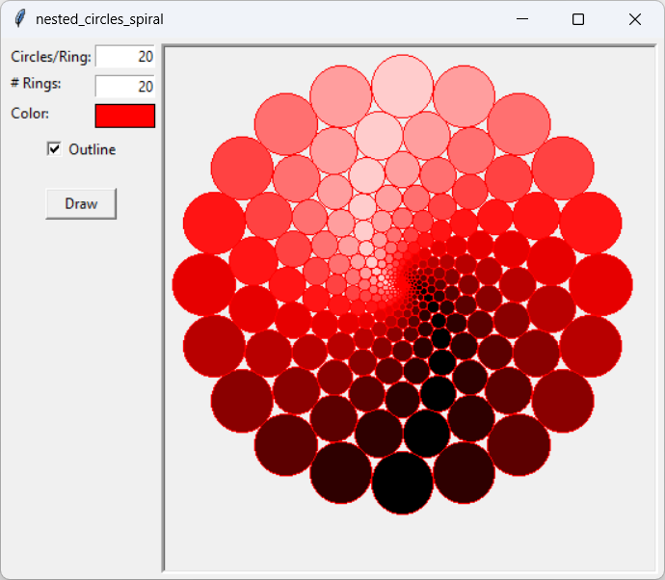Click the Draw button
The height and width of the screenshot is (580, 665).
81,204
